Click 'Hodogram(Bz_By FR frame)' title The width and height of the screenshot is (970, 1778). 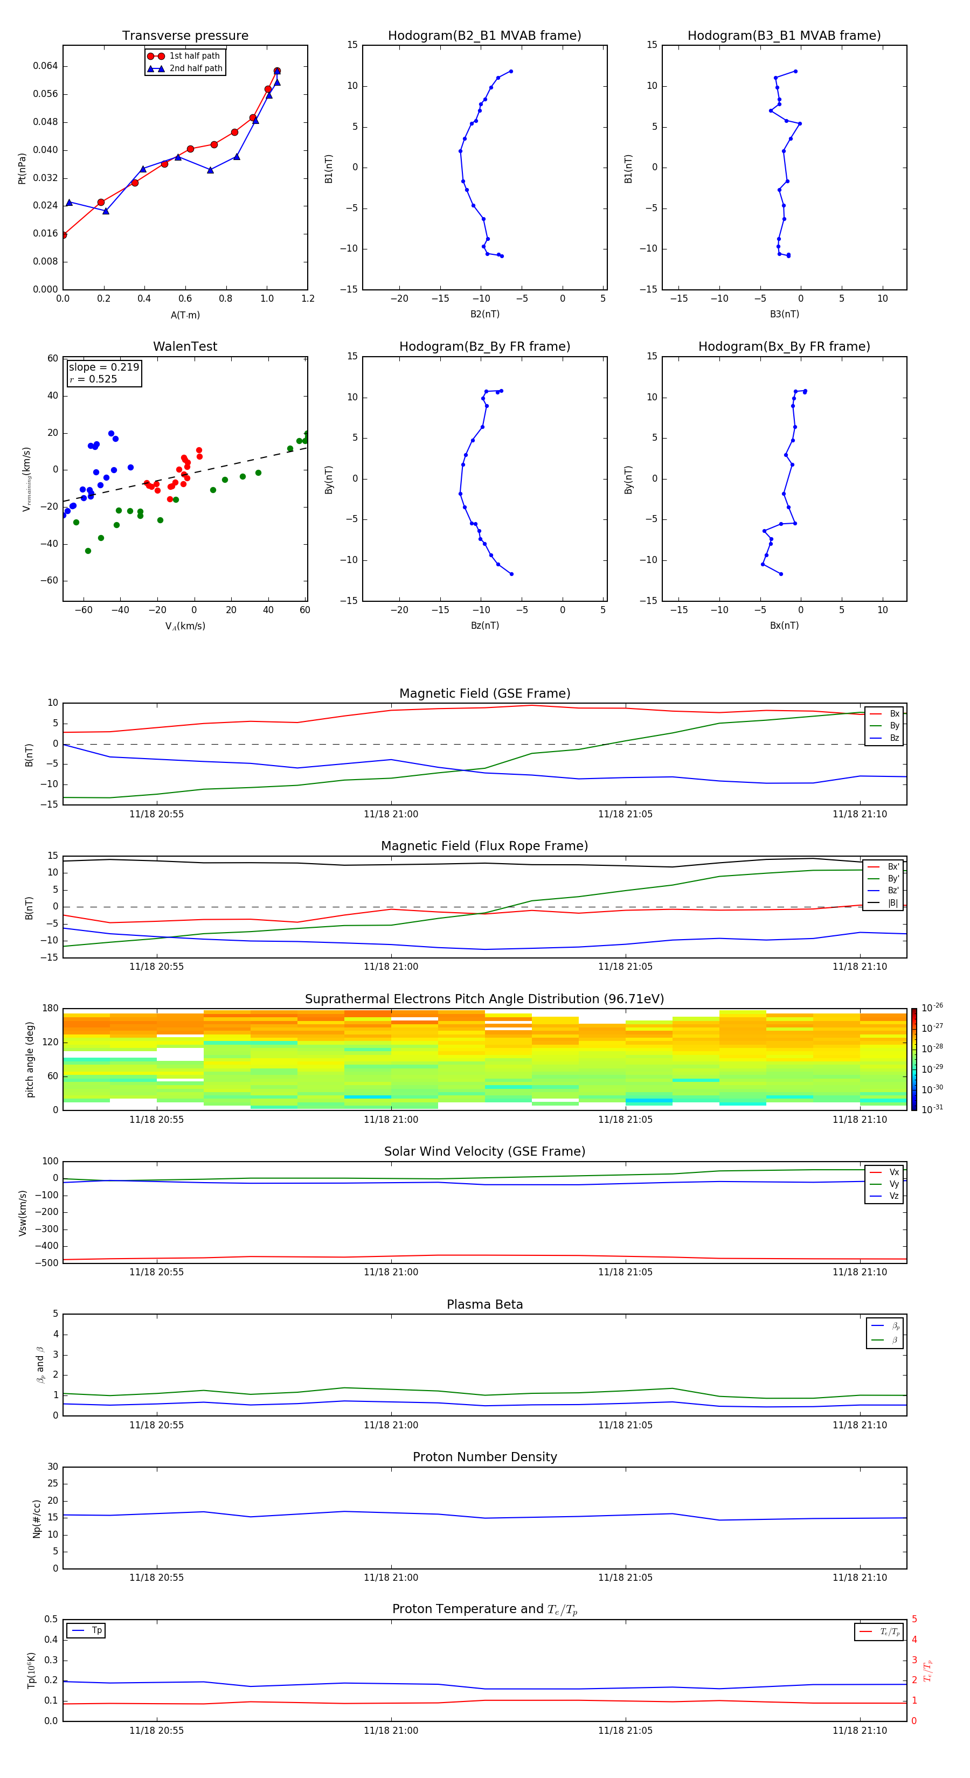(x=484, y=346)
